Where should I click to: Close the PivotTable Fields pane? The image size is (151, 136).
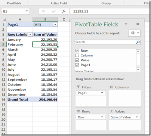(138, 24)
